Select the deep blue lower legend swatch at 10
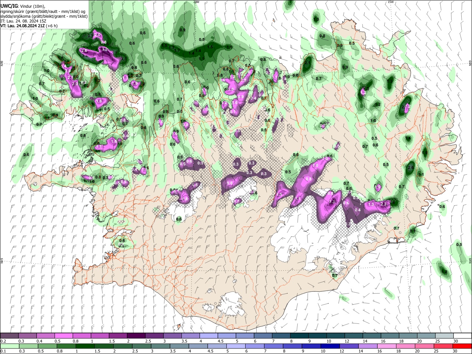 pos(330,346)
